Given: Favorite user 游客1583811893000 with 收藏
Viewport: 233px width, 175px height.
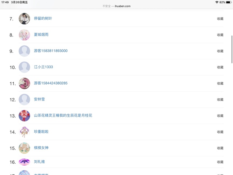Looking at the screenshot, I should click(220, 51).
